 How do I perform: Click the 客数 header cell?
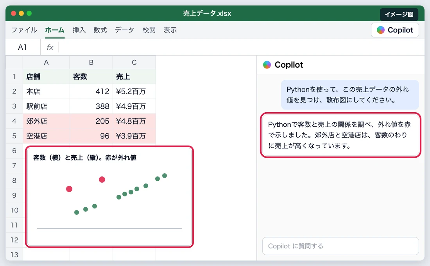pyautogui.click(x=91, y=76)
